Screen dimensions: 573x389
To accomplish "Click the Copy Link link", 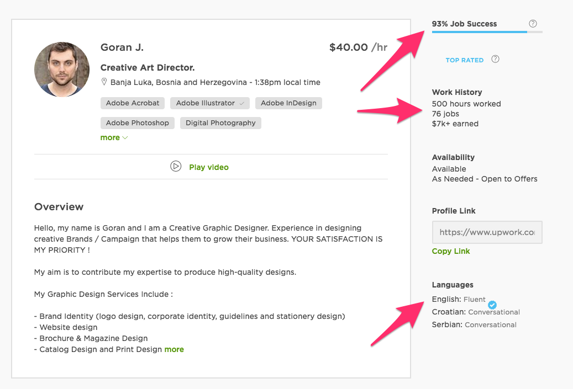I will tap(451, 251).
